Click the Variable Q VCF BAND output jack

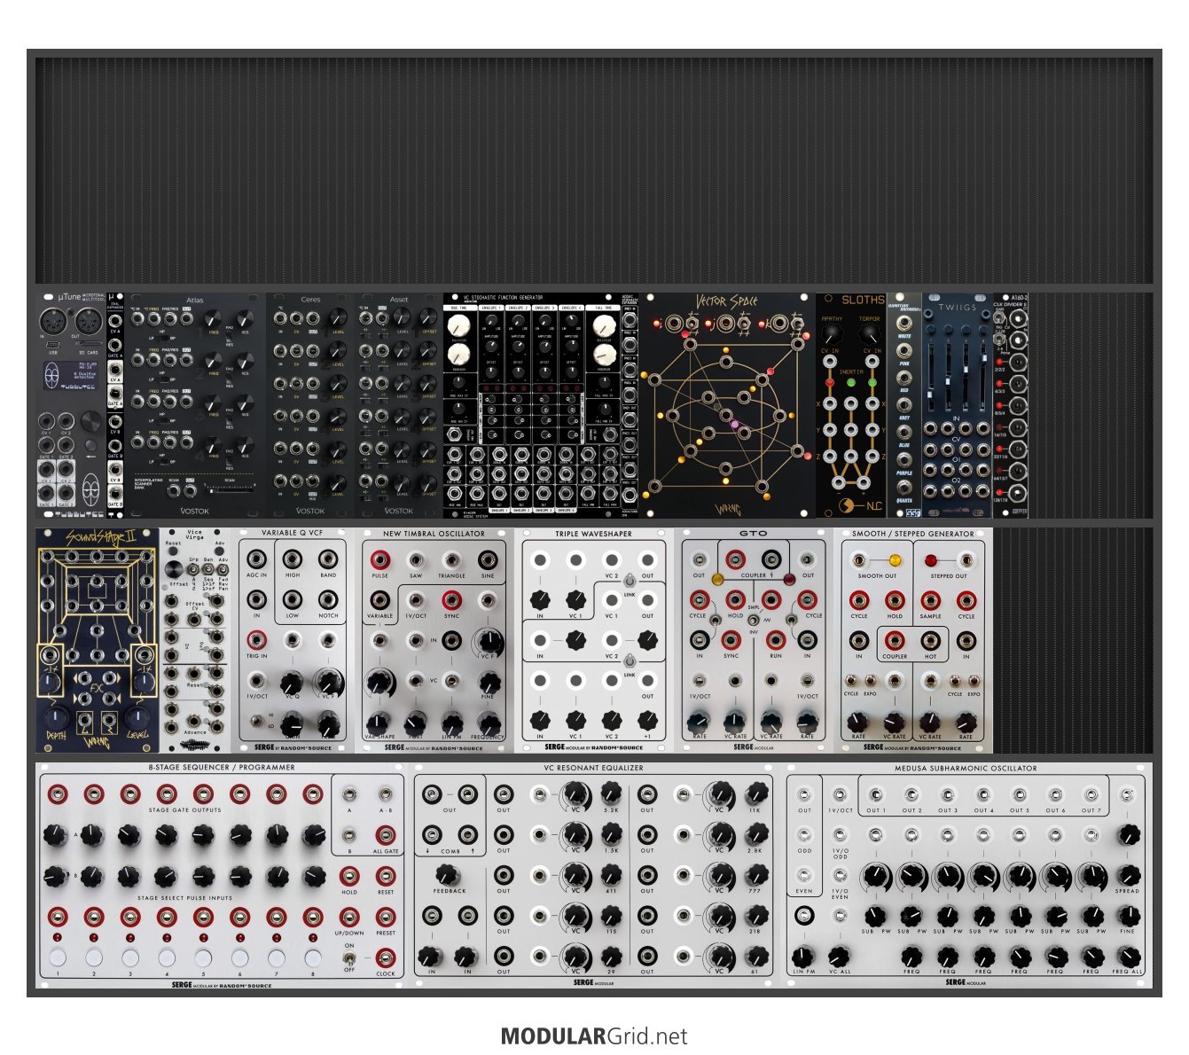[328, 559]
